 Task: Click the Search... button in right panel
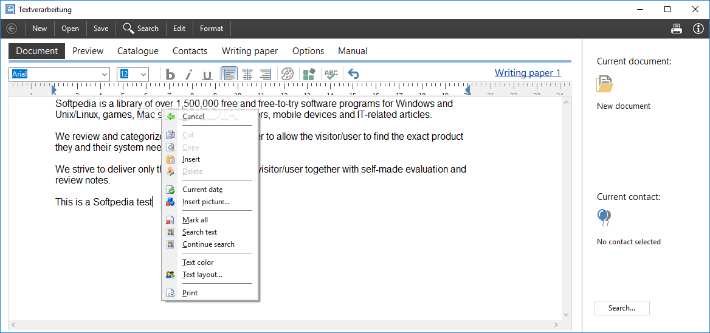tap(622, 308)
